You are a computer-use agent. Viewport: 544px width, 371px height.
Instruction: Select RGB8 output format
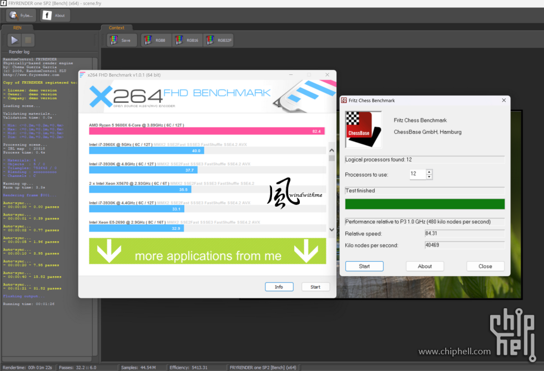click(x=156, y=40)
